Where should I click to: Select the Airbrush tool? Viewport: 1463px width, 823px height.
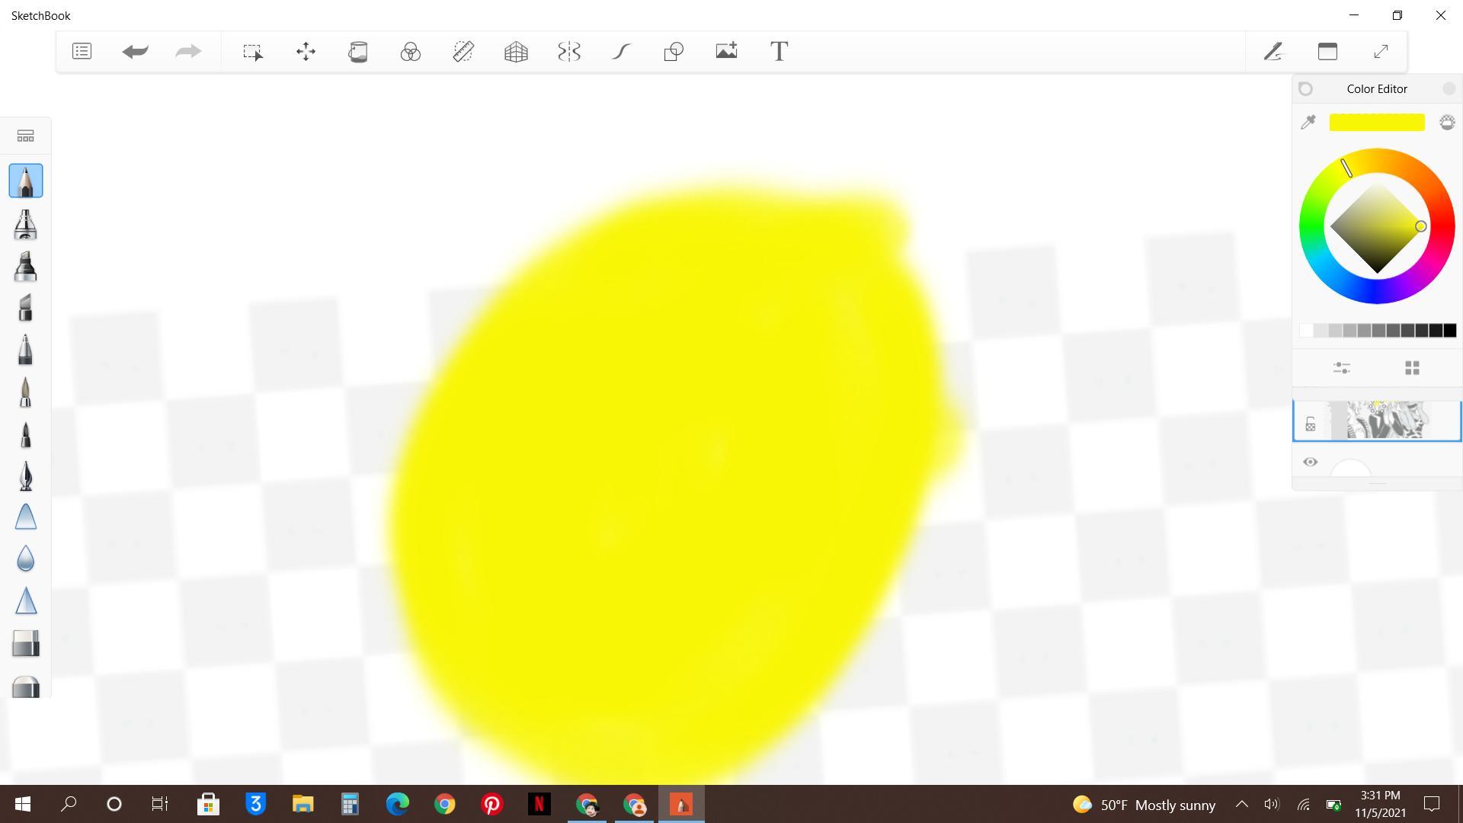coord(25,225)
